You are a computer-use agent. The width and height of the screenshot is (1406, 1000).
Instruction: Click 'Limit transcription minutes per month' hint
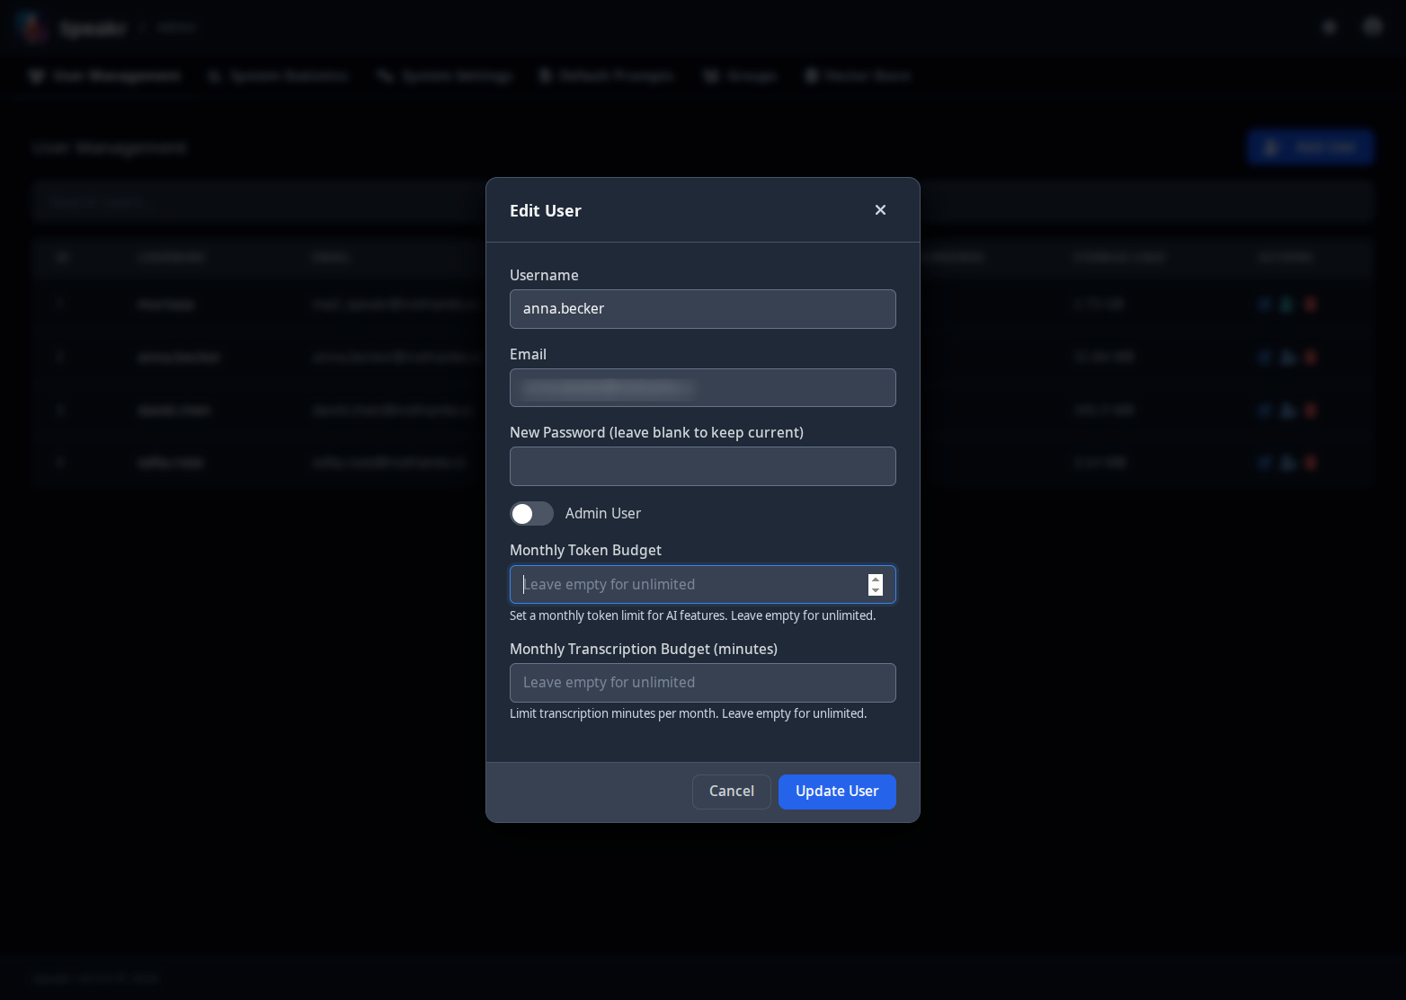pos(688,713)
